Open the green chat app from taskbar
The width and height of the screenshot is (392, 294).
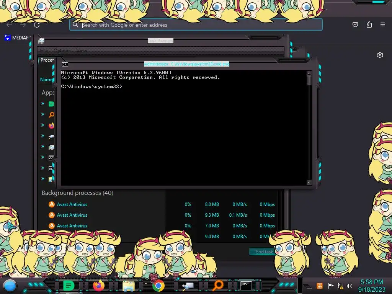pyautogui.click(x=69, y=285)
